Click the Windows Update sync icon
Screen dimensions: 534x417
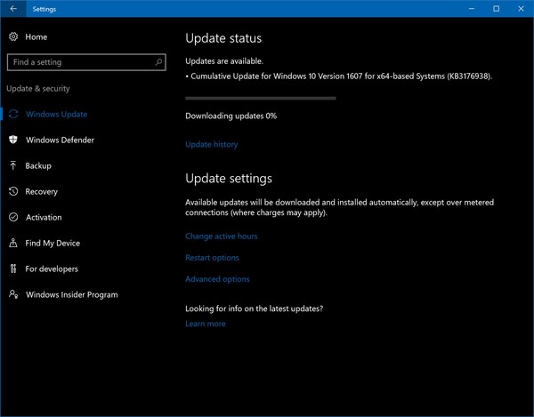13,115
